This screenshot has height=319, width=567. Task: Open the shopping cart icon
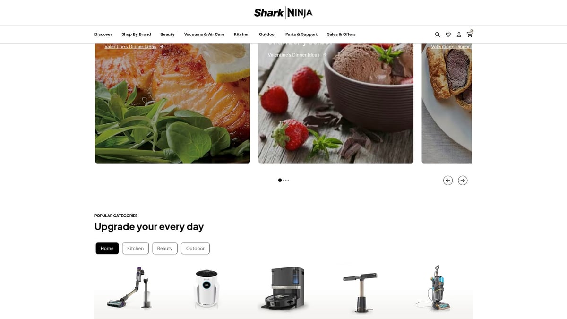point(470,34)
